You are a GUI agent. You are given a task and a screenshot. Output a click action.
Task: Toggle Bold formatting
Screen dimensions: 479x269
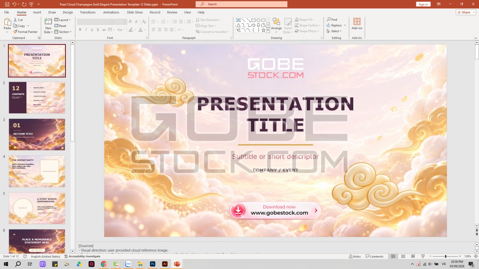tap(80, 29)
